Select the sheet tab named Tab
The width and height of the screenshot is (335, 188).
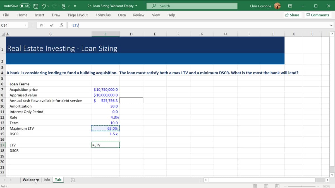(58, 180)
